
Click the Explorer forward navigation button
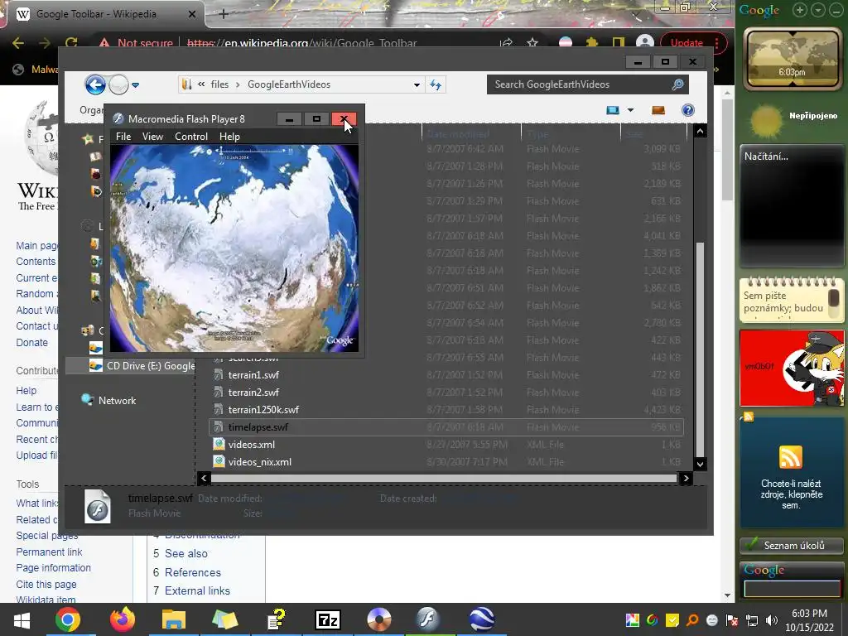118,84
